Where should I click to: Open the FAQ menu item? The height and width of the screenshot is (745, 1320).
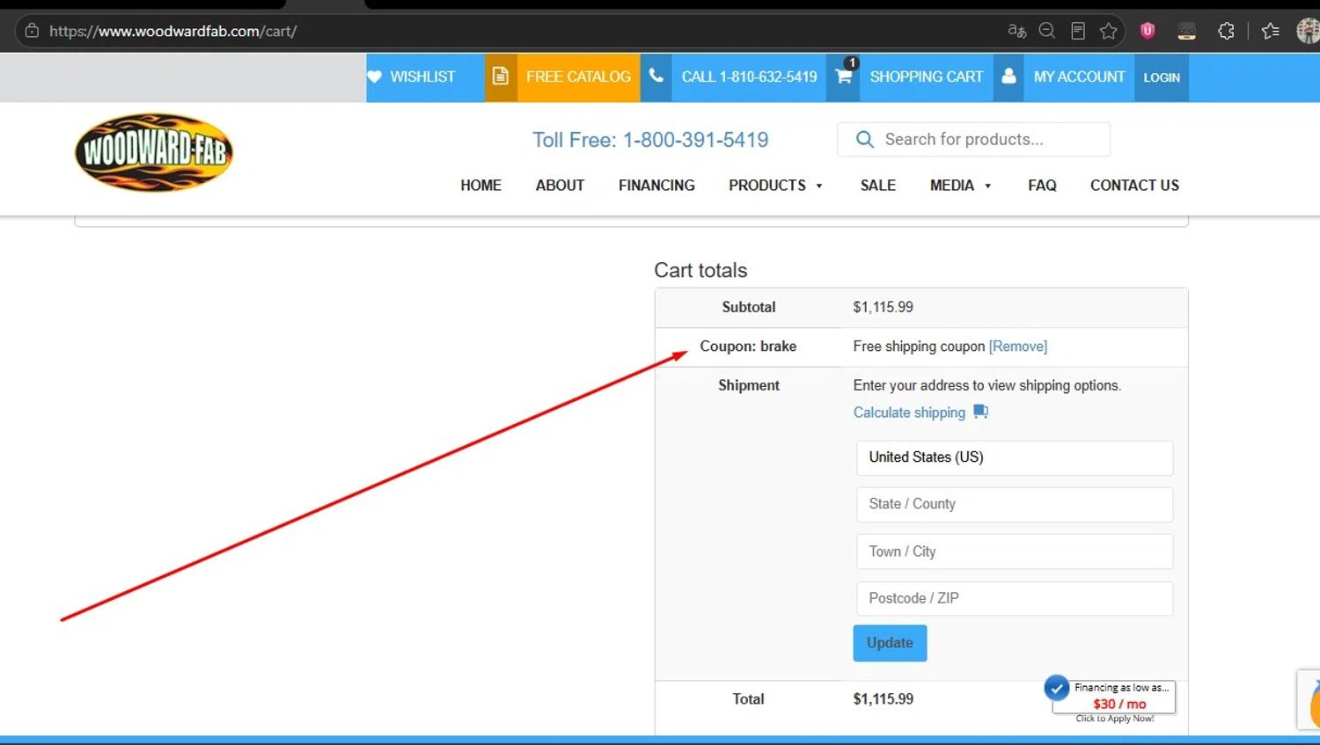[1042, 186]
